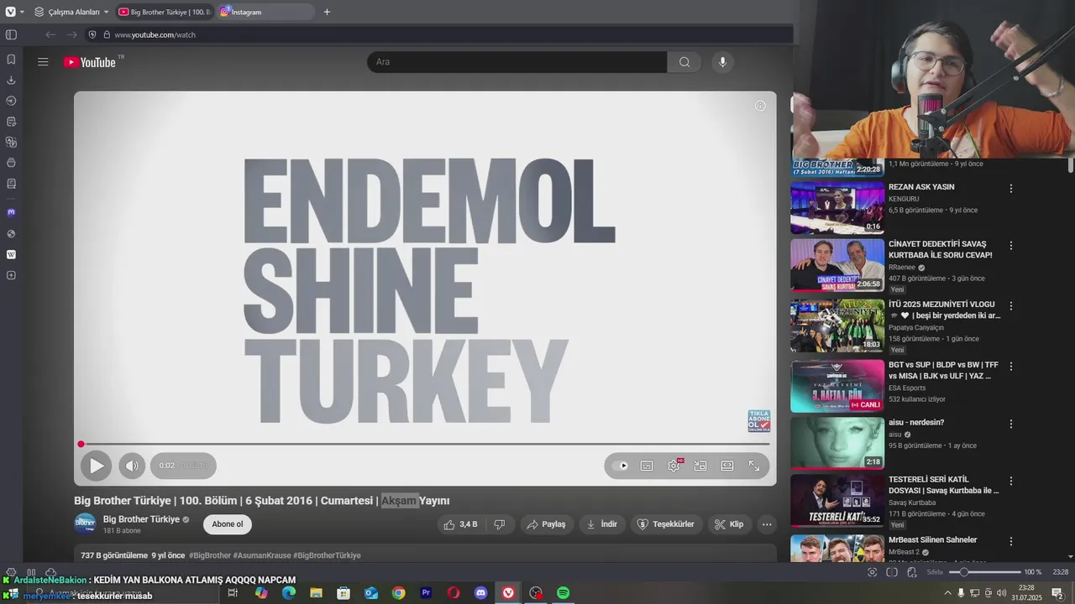
Task: Open the History panel in sidebar
Action: (11, 101)
